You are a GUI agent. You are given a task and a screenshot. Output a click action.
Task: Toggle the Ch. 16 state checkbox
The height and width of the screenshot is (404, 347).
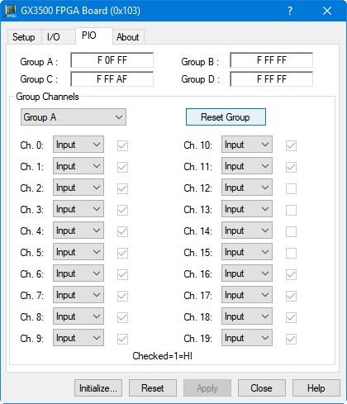click(291, 274)
